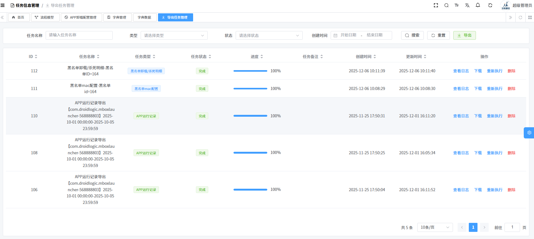Open the header search magnifier icon

coord(446,5)
